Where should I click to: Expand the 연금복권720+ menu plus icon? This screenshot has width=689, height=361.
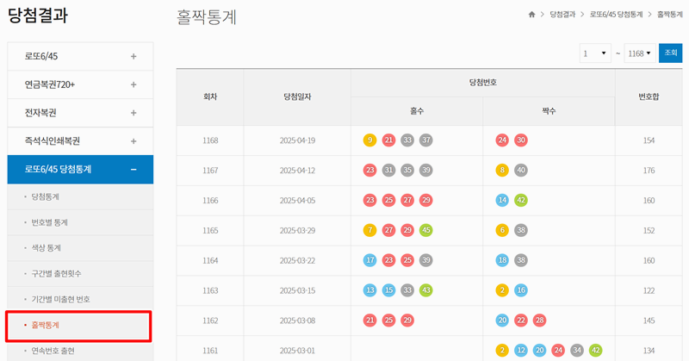133,84
